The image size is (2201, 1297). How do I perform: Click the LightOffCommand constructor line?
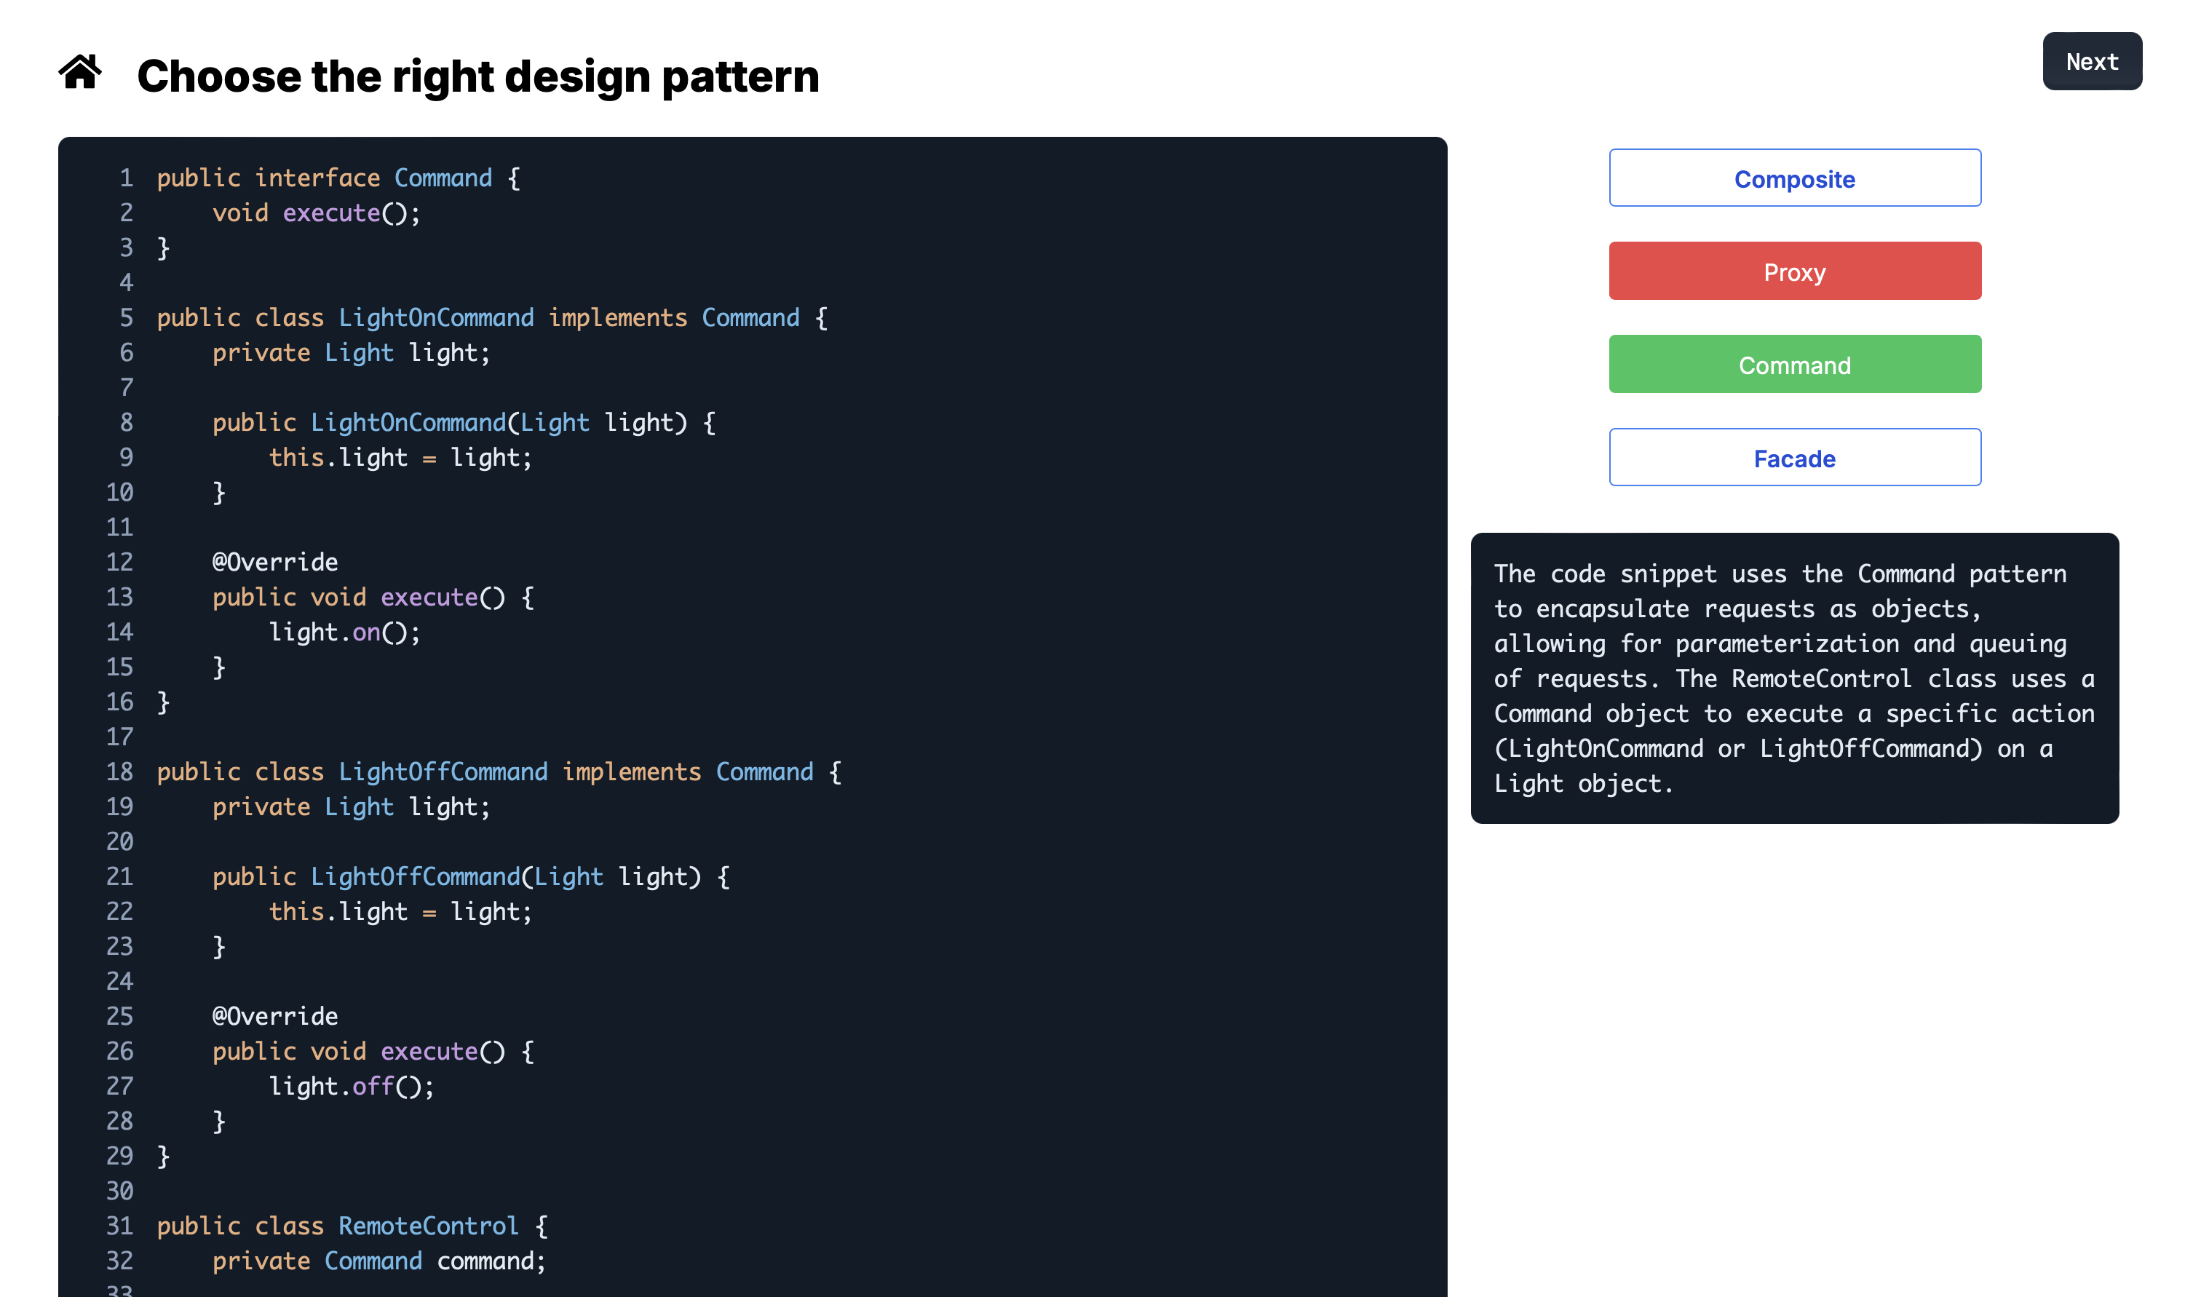(x=470, y=876)
